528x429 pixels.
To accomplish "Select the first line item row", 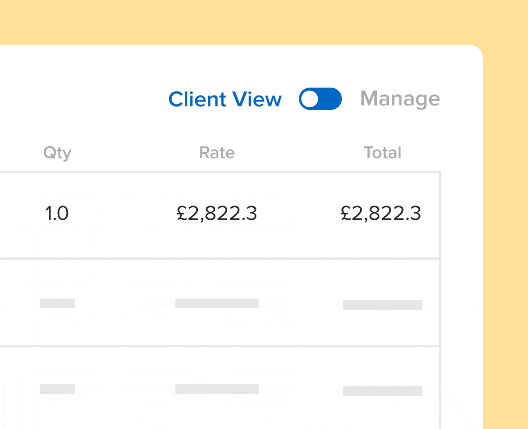I will click(x=220, y=215).
